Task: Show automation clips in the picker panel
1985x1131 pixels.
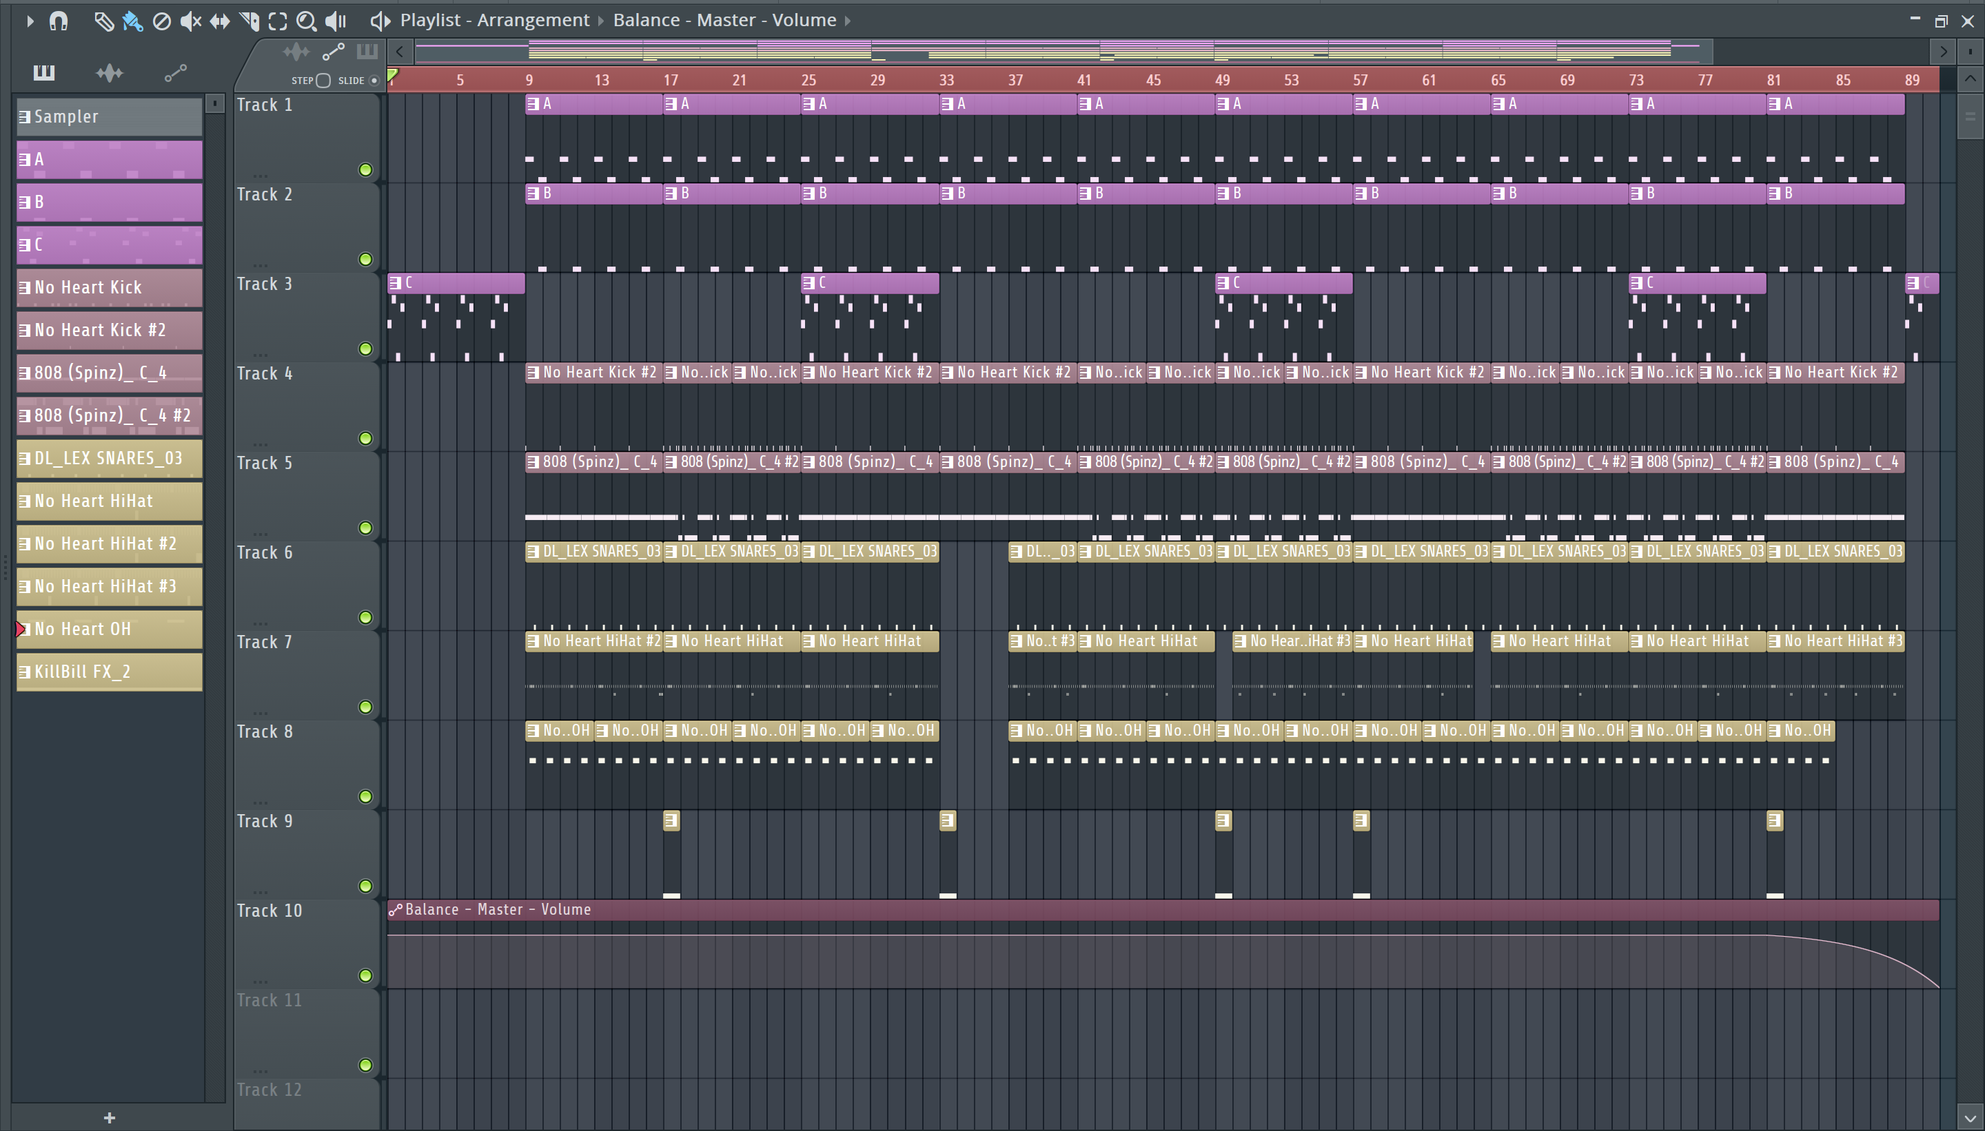Action: coord(176,73)
